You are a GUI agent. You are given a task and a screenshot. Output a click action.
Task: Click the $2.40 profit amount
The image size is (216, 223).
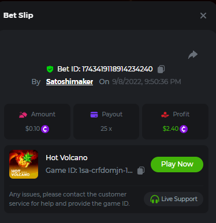point(170,128)
